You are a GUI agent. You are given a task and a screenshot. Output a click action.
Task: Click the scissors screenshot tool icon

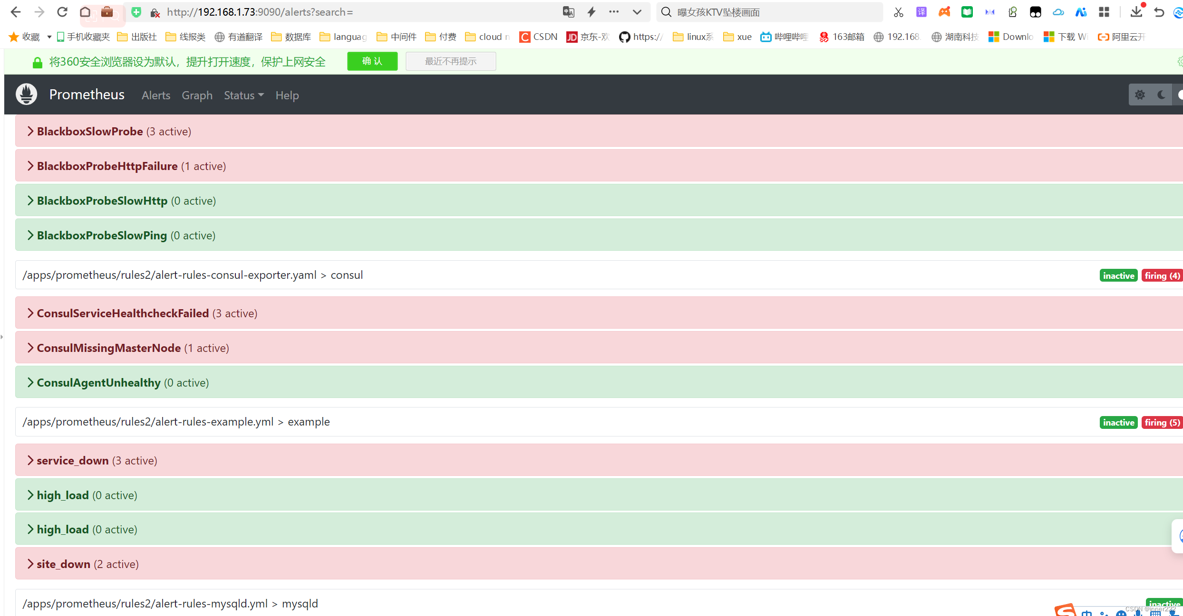[898, 12]
